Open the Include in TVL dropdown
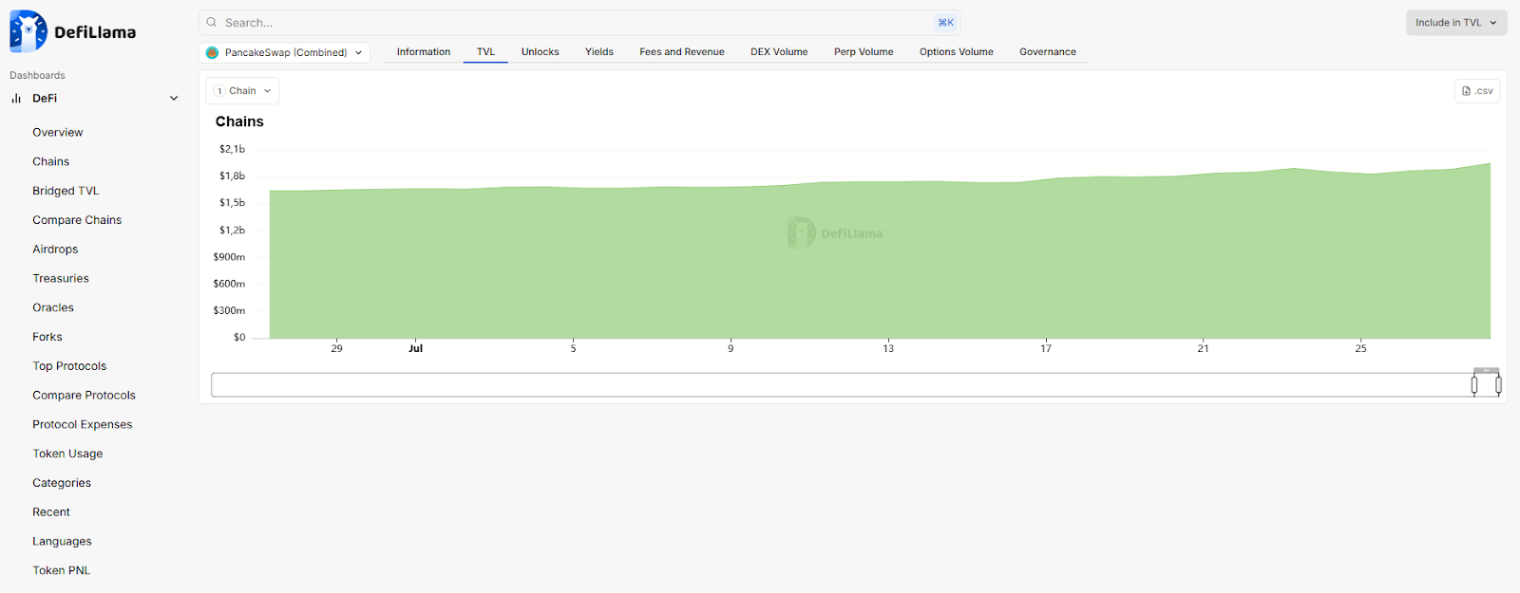 (1456, 23)
